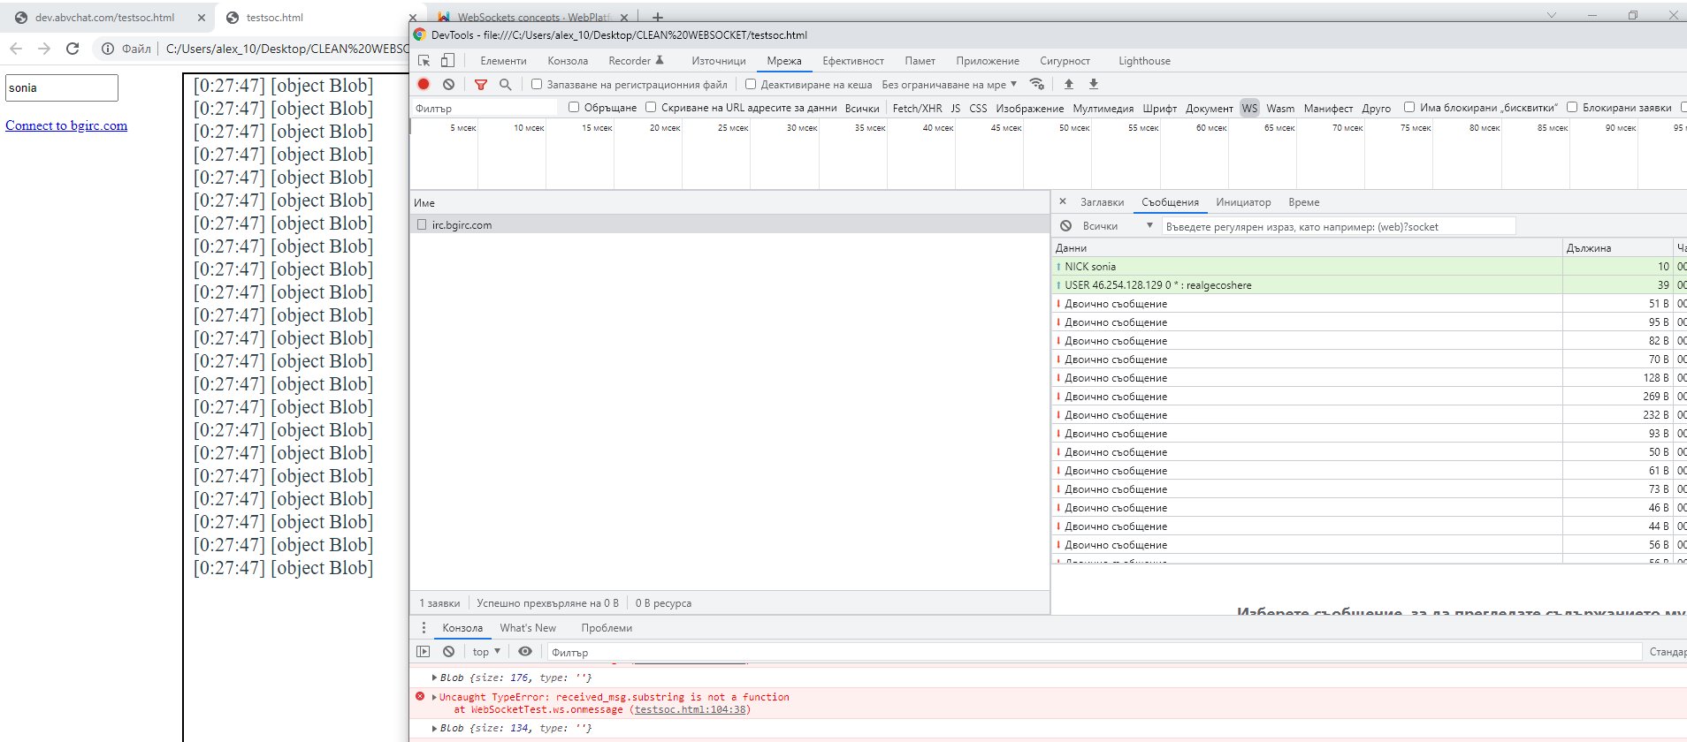1687x742 pixels.
Task: Switch to the Елементи panel tab
Action: tap(503, 61)
